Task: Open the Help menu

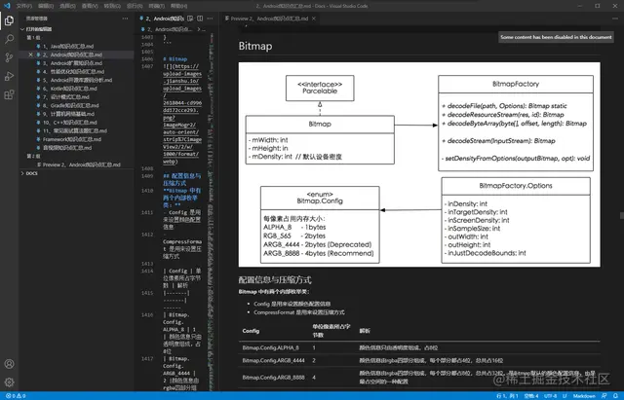Action: pyautogui.click(x=178, y=6)
